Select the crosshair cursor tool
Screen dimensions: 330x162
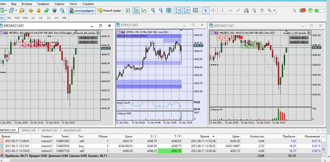click(213, 10)
